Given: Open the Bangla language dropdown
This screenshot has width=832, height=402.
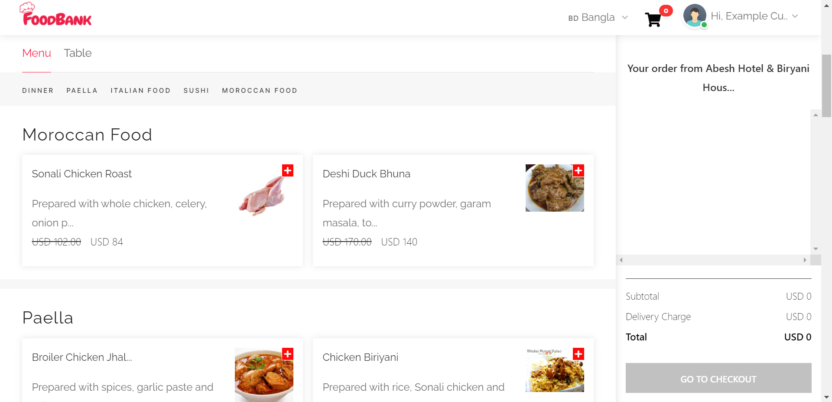Looking at the screenshot, I should [598, 17].
